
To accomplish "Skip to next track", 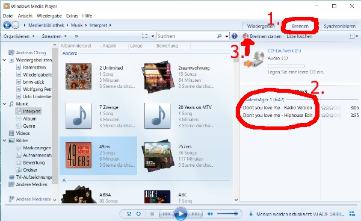I will coord(195,214).
